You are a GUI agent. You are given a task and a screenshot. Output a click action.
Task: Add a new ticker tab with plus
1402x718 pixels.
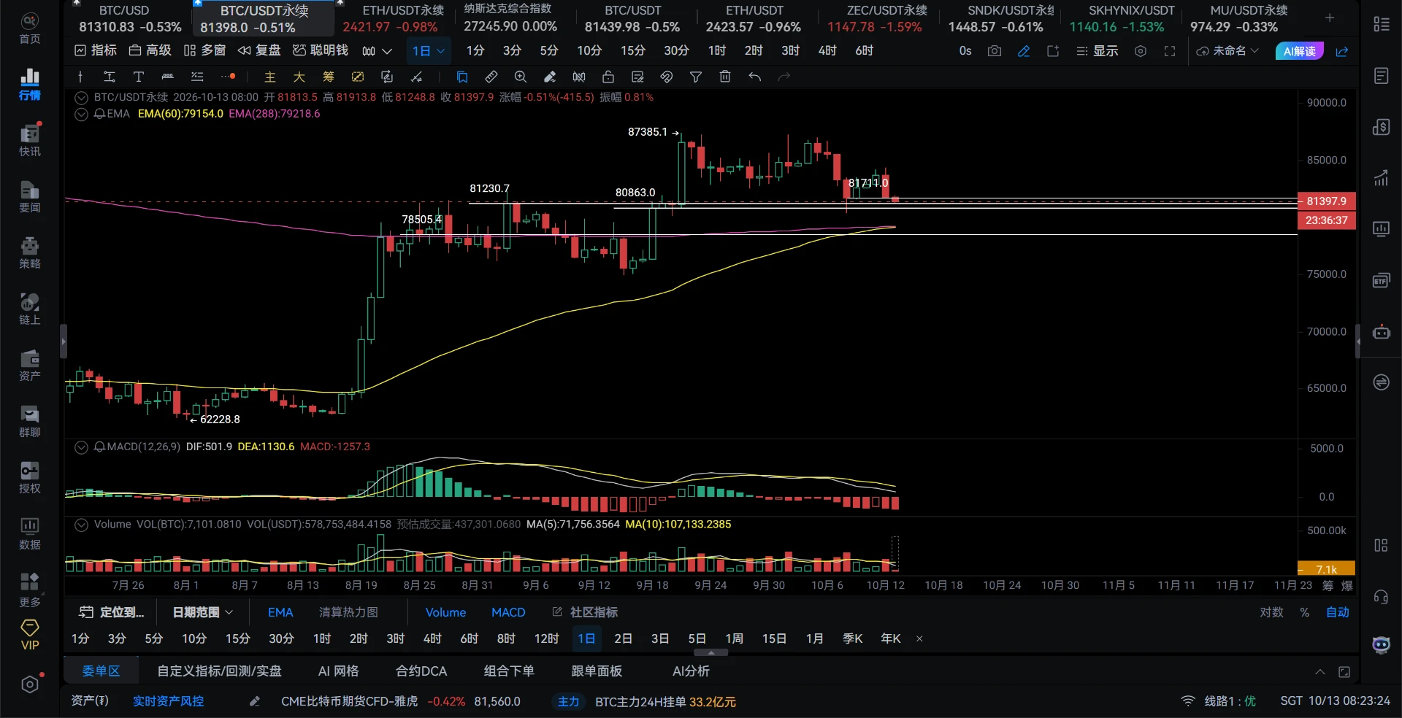pyautogui.click(x=1330, y=18)
